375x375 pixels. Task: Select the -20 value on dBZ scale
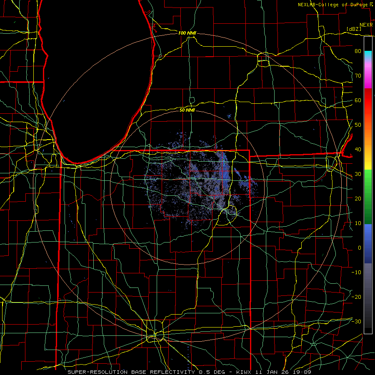(356, 297)
